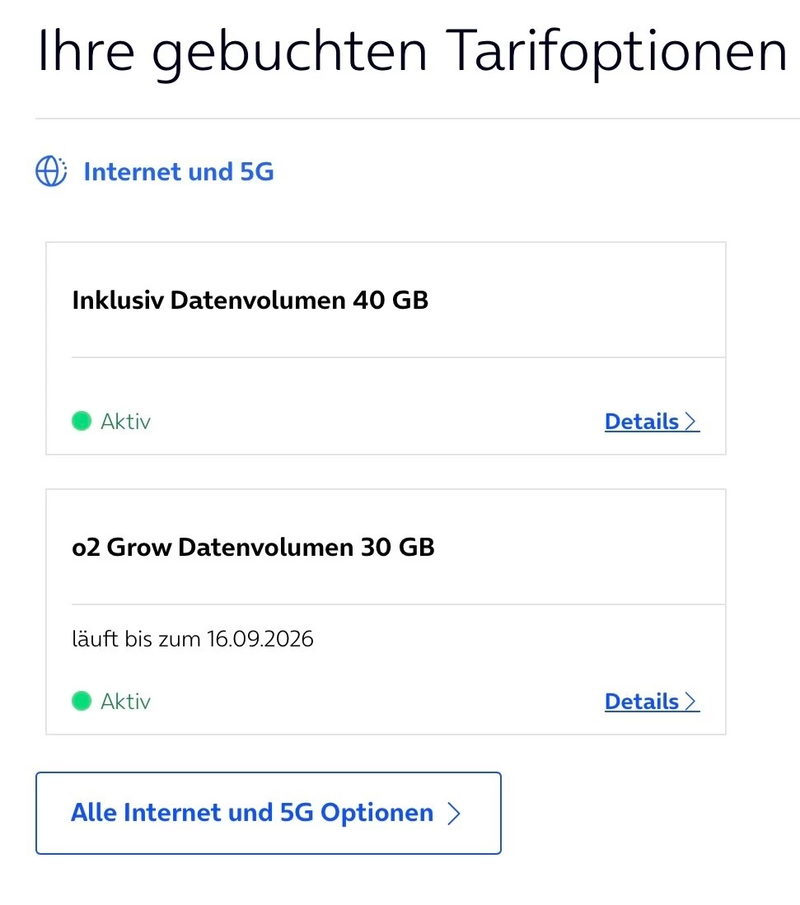The width and height of the screenshot is (800, 905).
Task: Click the globe icon beside Internet und 5G
Action: click(51, 171)
